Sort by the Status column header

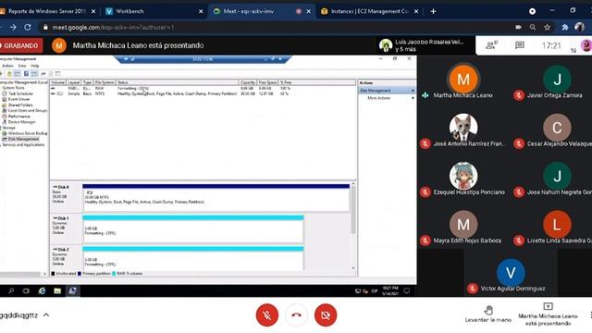(x=177, y=82)
